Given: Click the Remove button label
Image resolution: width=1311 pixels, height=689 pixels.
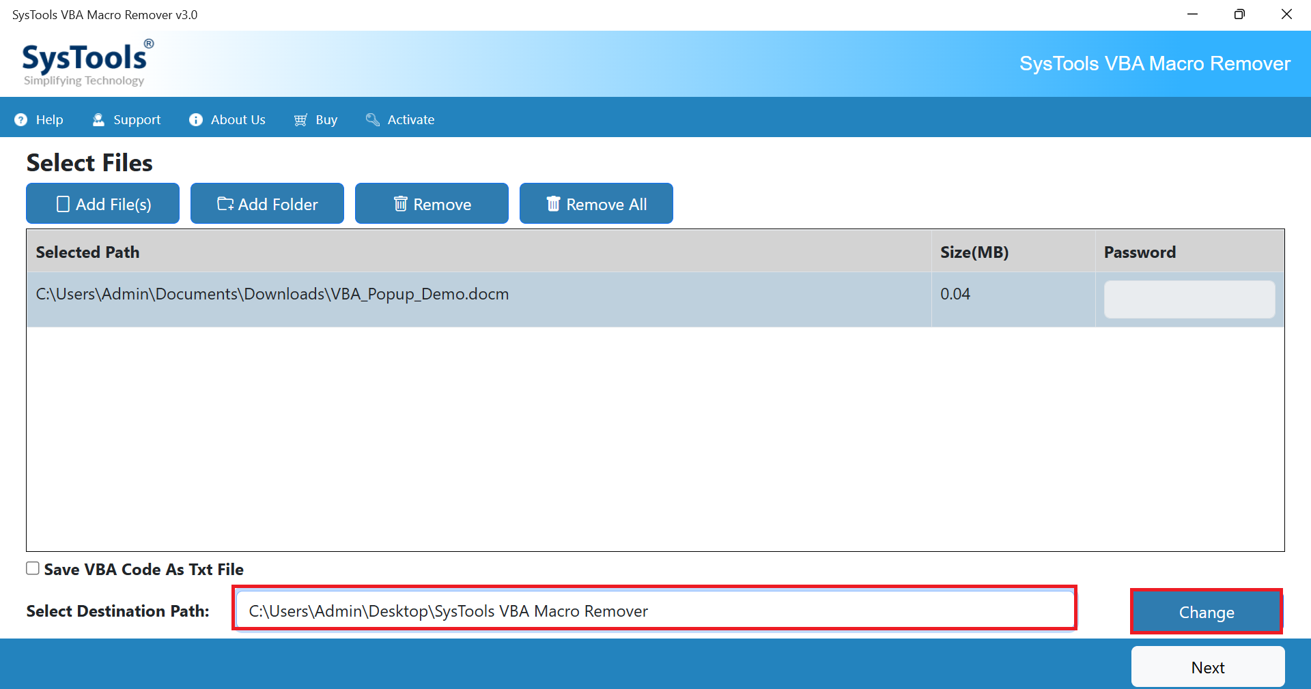Looking at the screenshot, I should [x=442, y=205].
